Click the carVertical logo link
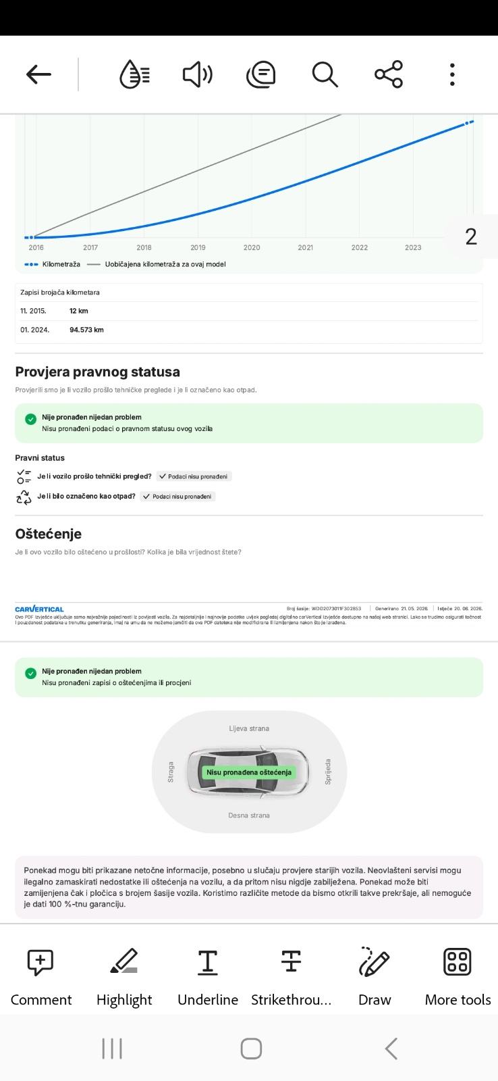Image resolution: width=498 pixels, height=1081 pixels. click(x=39, y=609)
